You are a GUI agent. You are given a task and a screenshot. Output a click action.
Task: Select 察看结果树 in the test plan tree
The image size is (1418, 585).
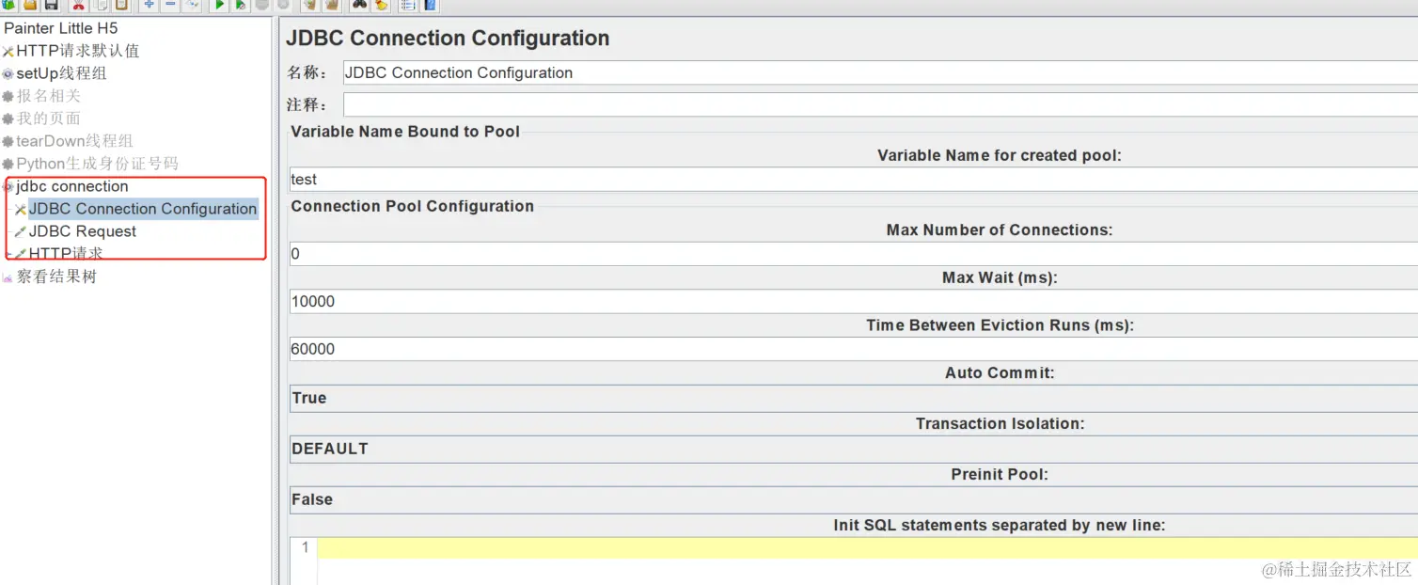(56, 277)
